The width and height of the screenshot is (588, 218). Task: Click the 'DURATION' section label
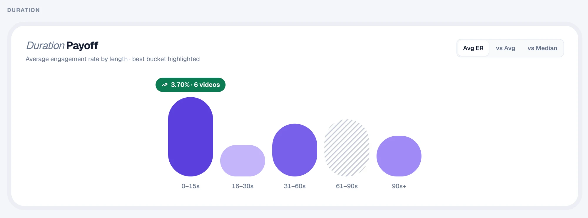24,10
